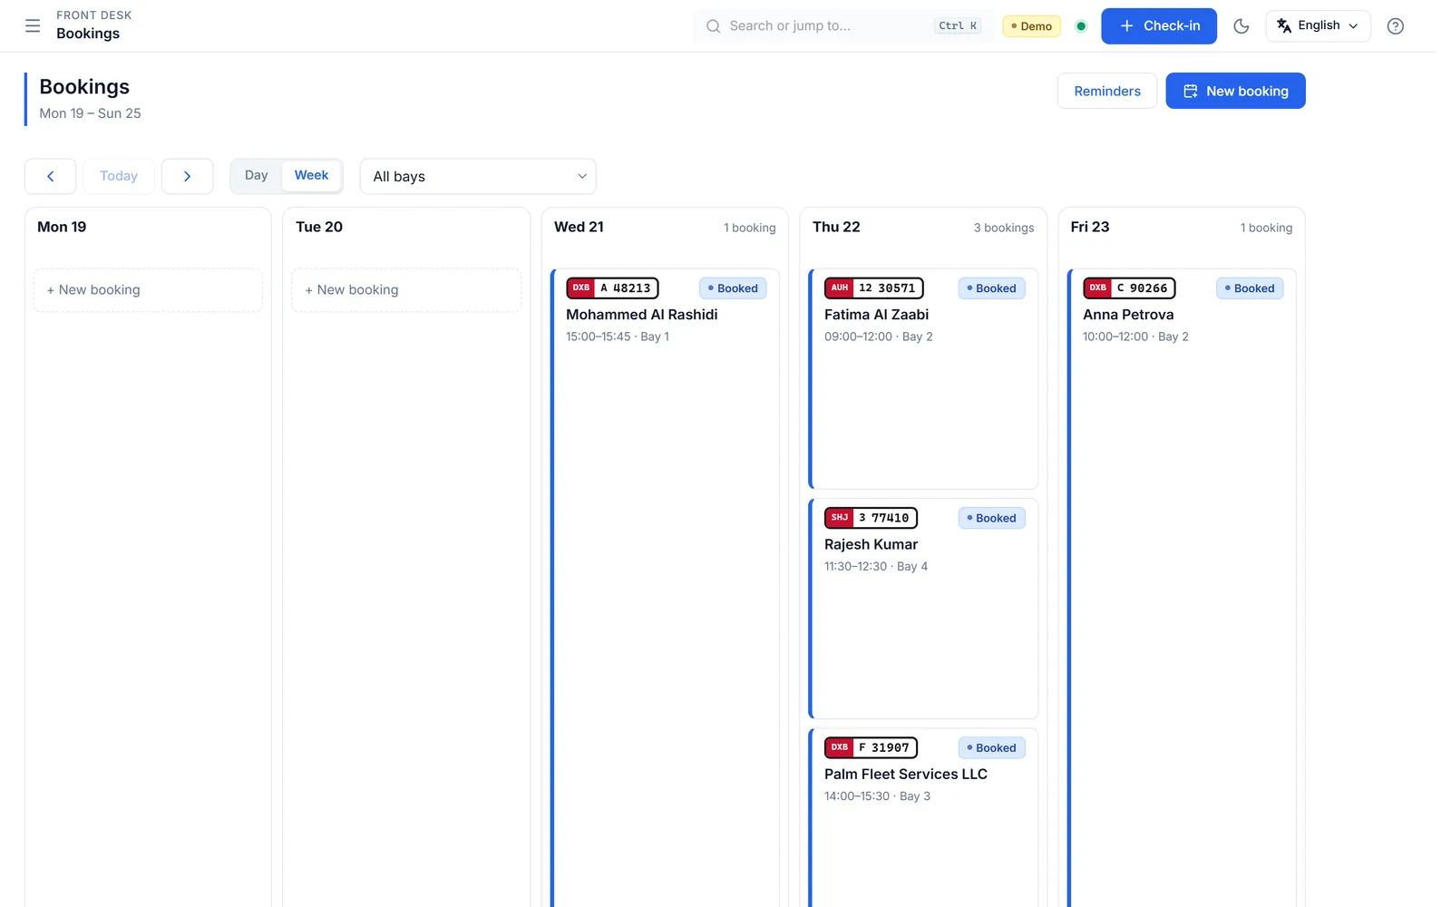
Task: Click Booked status on Mohammed Al Rashidi
Action: coord(733,288)
